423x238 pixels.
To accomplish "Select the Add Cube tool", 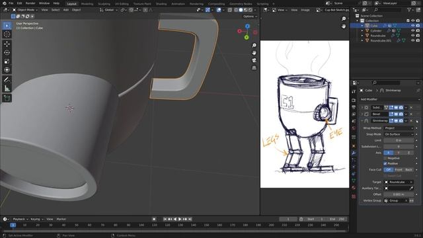I will pyautogui.click(x=7, y=98).
